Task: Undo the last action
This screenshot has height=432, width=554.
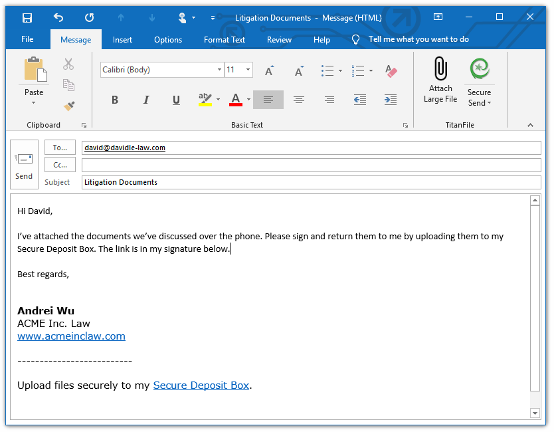Action: [x=58, y=17]
